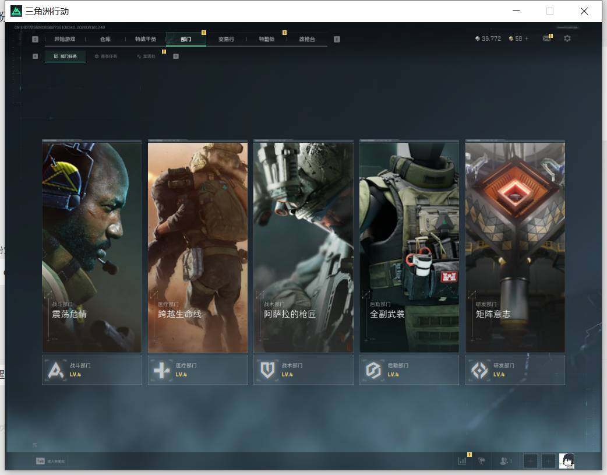Image resolution: width=607 pixels, height=475 pixels.
Task: Click the 战术部门 shield emblem icon
Action: pos(267,371)
